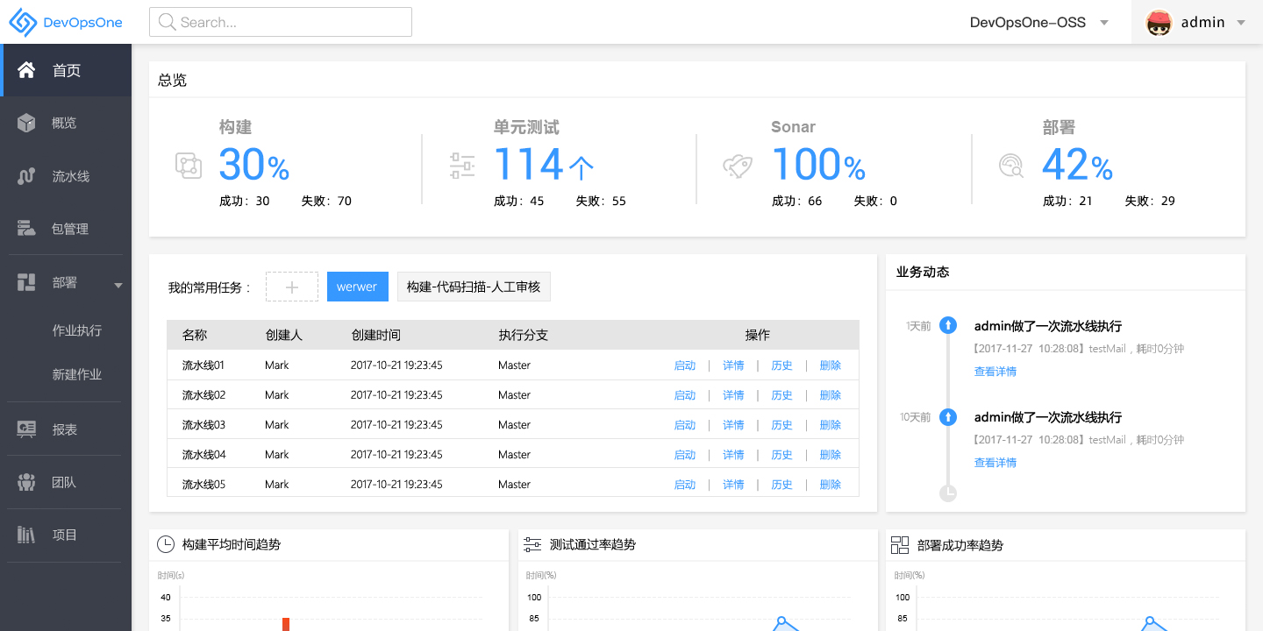The image size is (1263, 631).
Task: Open 作业执行 submenu item
Action: pos(77,330)
